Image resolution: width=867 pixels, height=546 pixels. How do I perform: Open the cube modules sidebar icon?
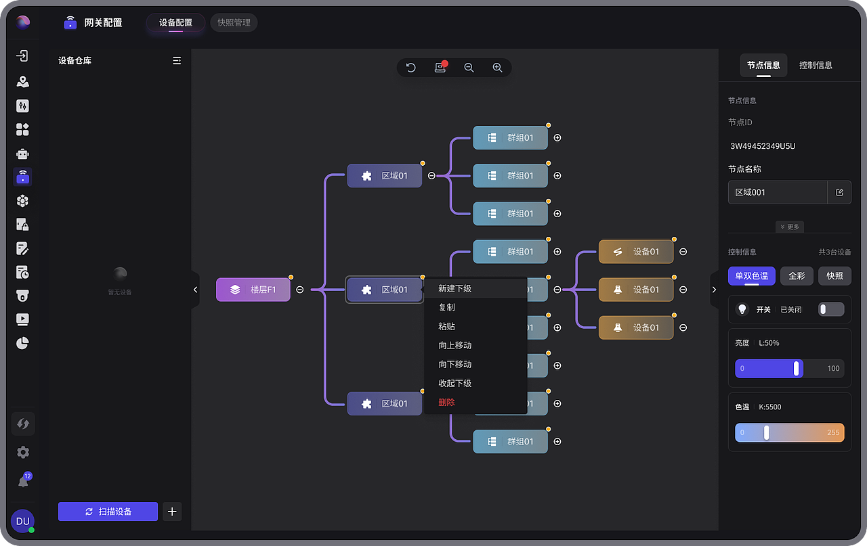coord(23,201)
